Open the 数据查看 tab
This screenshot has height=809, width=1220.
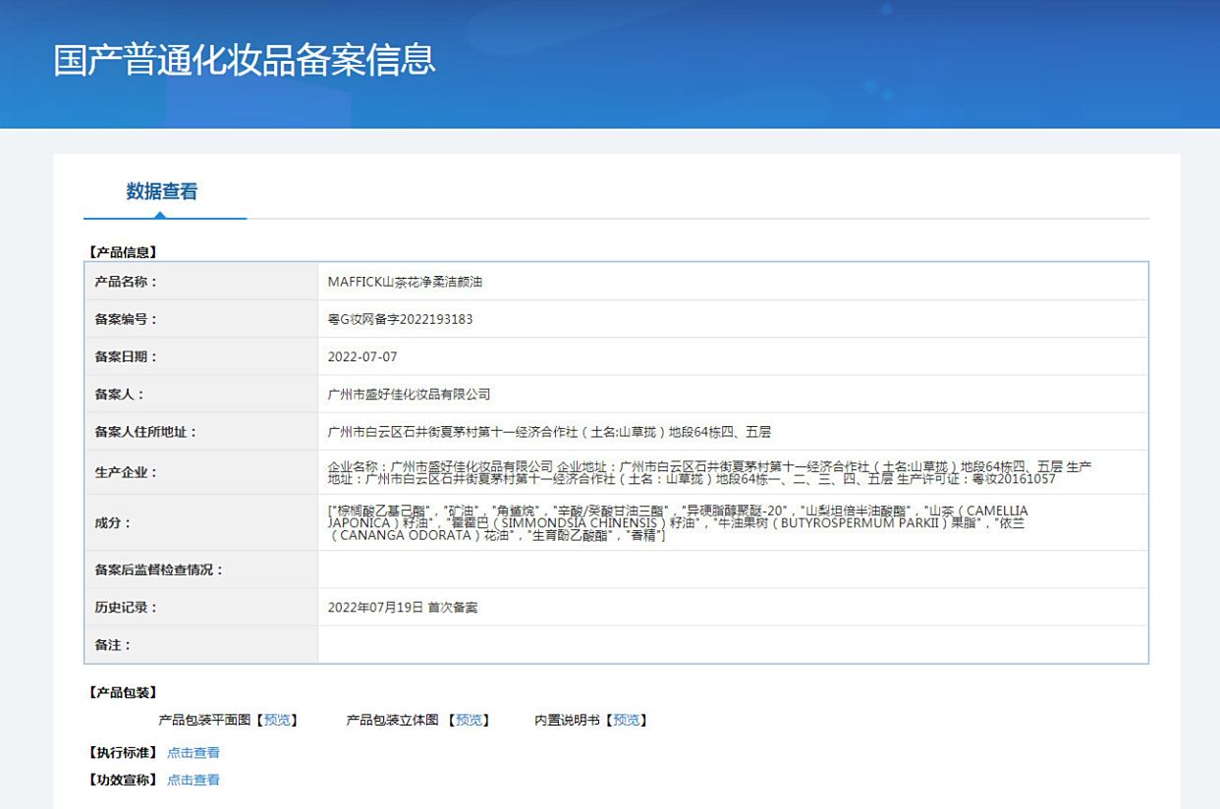(162, 191)
